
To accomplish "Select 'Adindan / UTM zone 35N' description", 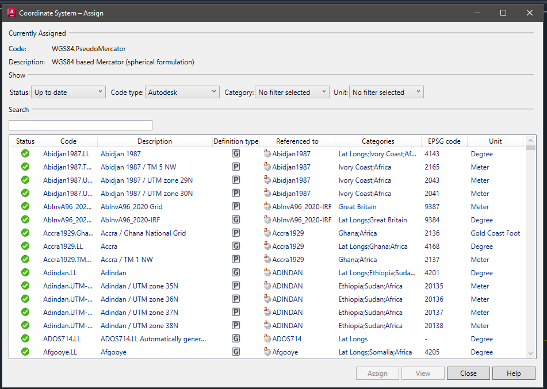I will pos(139,286).
